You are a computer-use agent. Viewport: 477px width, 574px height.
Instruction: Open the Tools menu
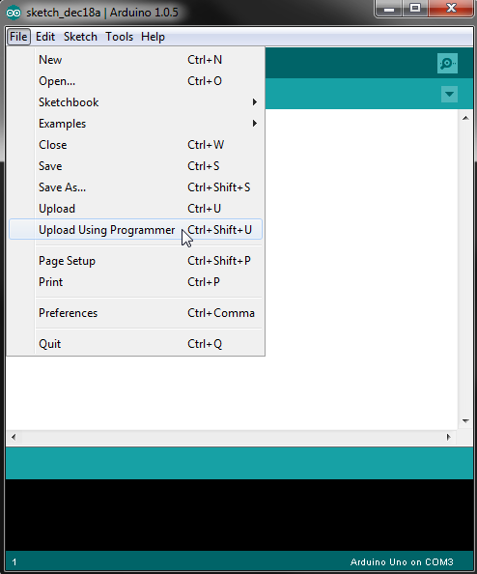[120, 37]
